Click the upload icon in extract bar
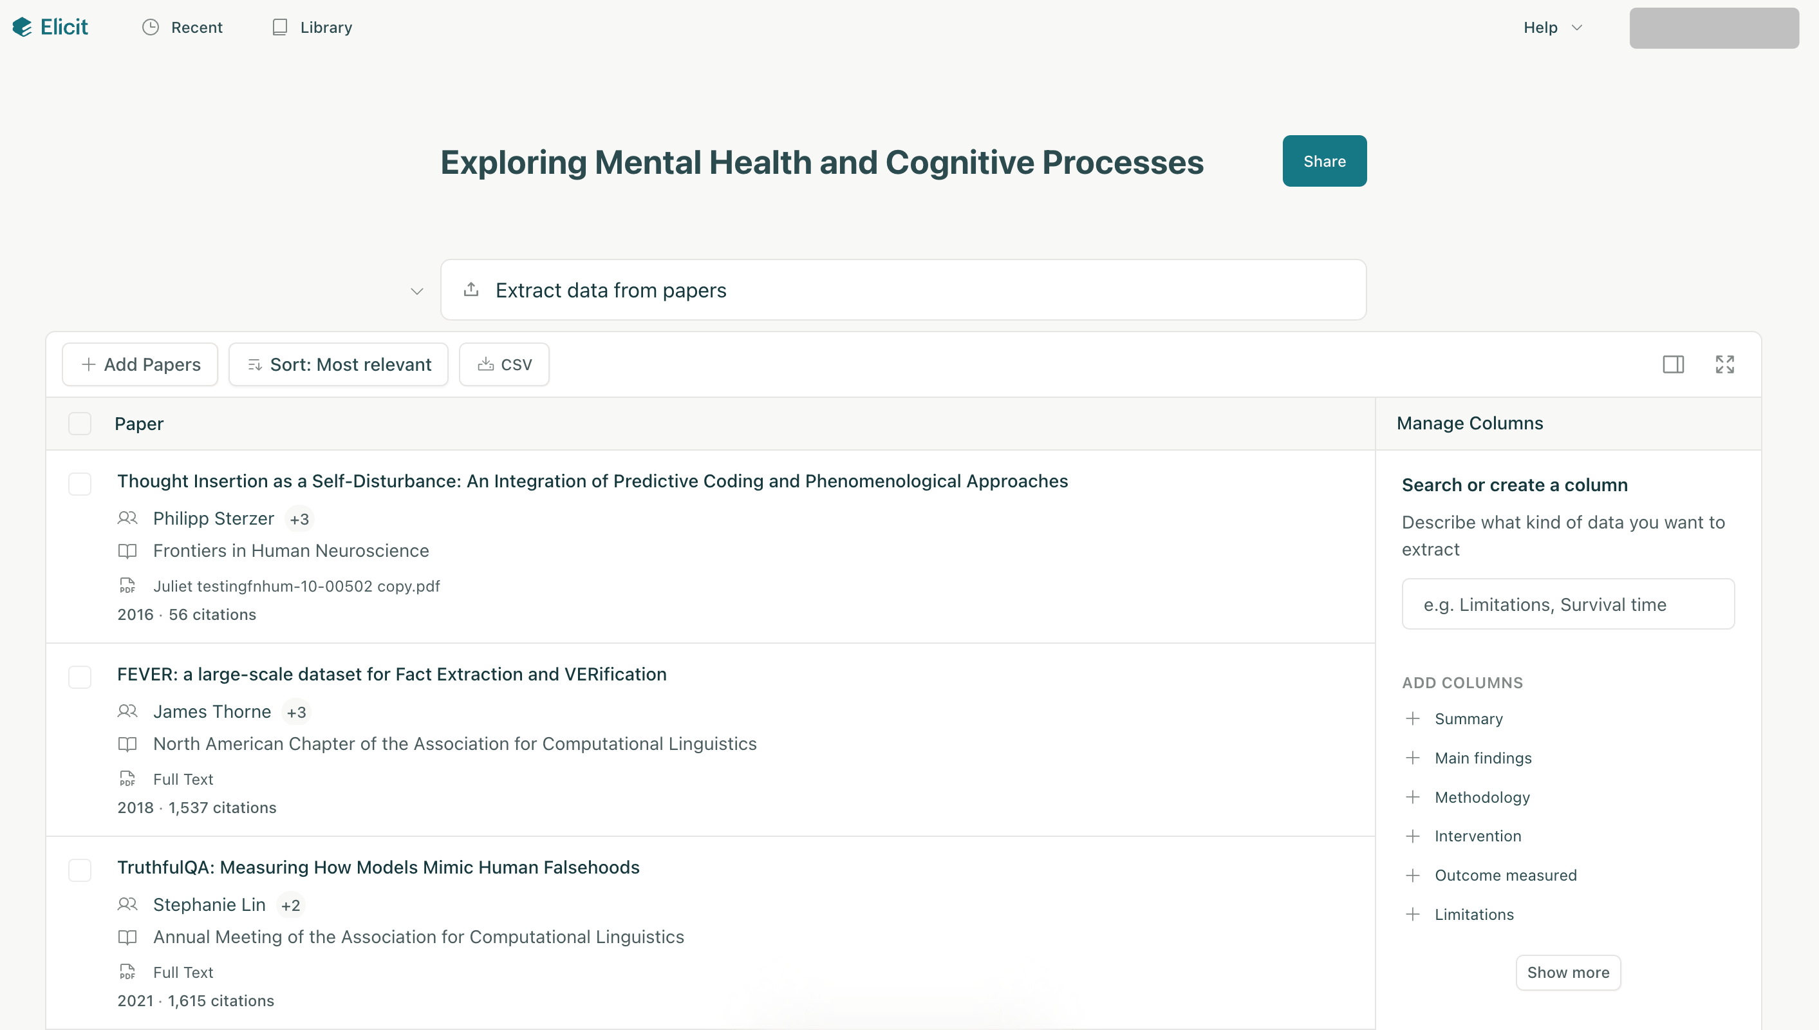The width and height of the screenshot is (1819, 1030). click(471, 289)
